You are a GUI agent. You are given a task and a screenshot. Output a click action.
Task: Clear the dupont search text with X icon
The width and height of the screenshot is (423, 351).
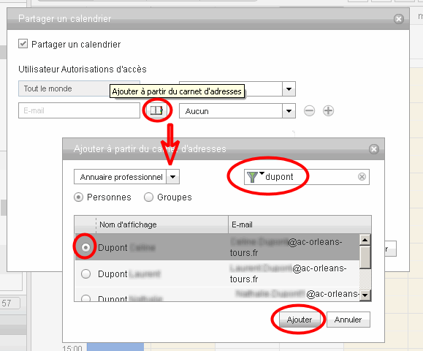(362, 177)
